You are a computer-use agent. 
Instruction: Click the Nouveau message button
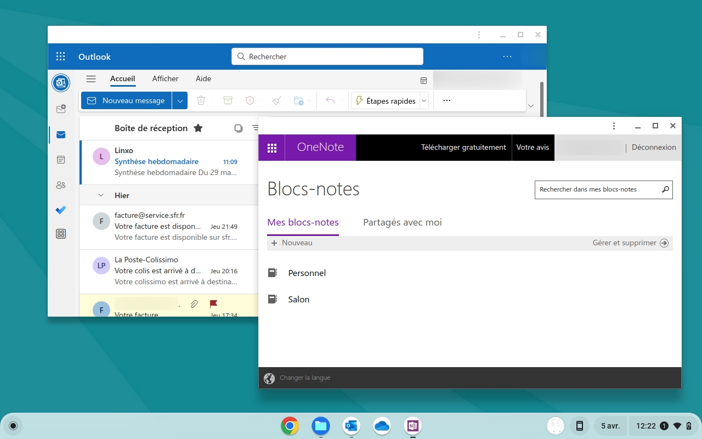tap(127, 100)
